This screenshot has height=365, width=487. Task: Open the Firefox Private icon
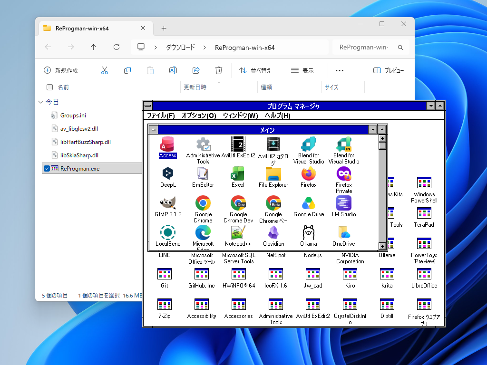[344, 180]
